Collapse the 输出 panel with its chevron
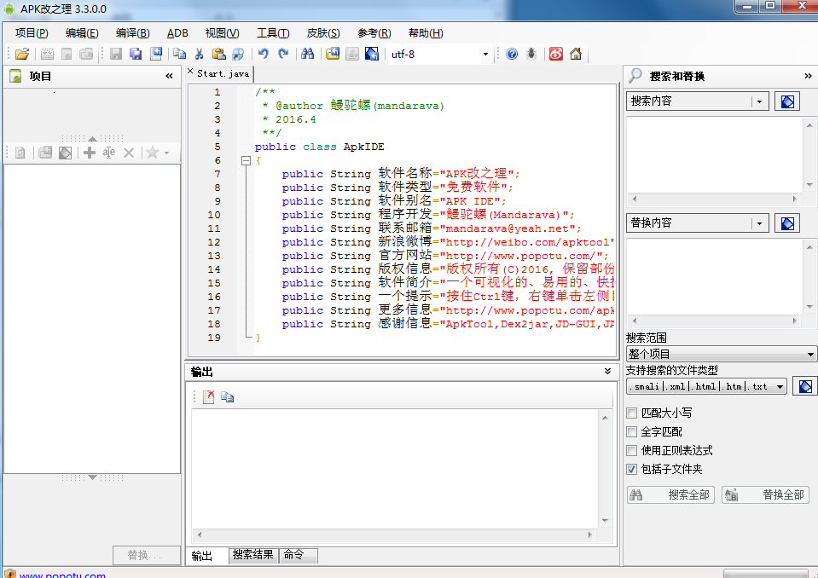The width and height of the screenshot is (818, 578). [608, 371]
